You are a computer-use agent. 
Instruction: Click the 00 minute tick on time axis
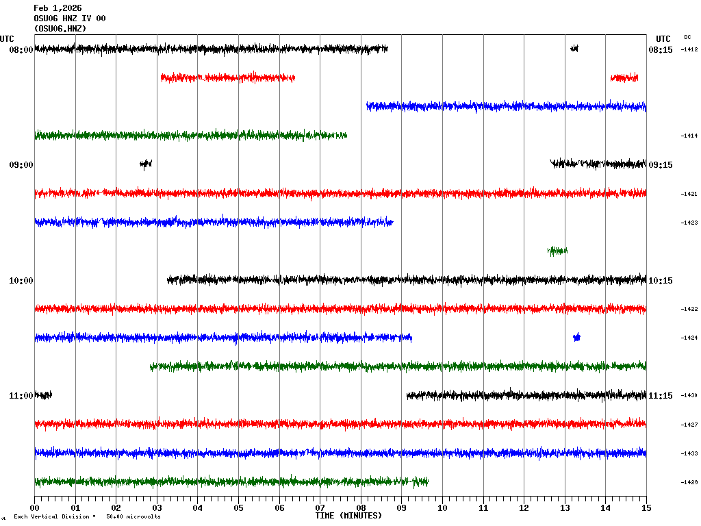tap(34, 508)
